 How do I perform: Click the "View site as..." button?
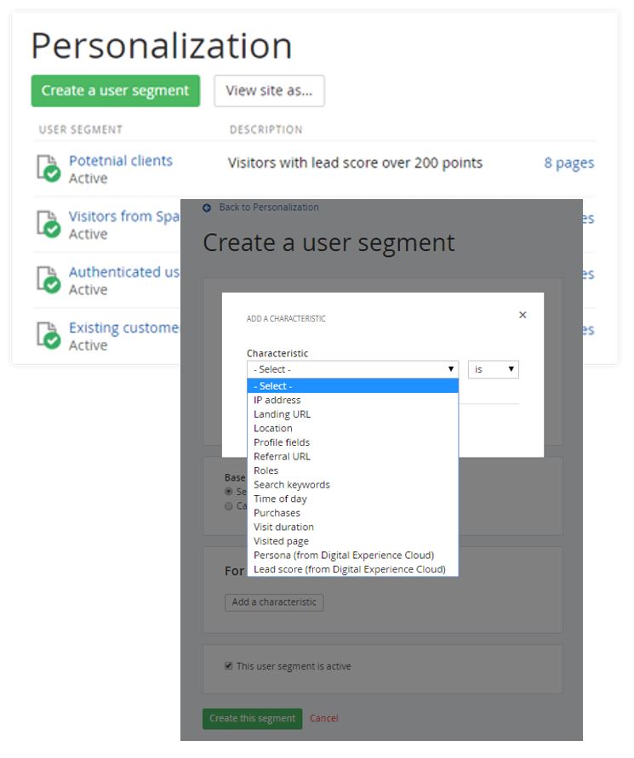click(269, 90)
